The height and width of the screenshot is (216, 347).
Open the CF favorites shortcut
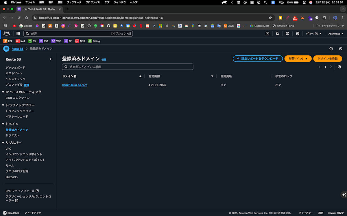pyautogui.click(x=68, y=41)
